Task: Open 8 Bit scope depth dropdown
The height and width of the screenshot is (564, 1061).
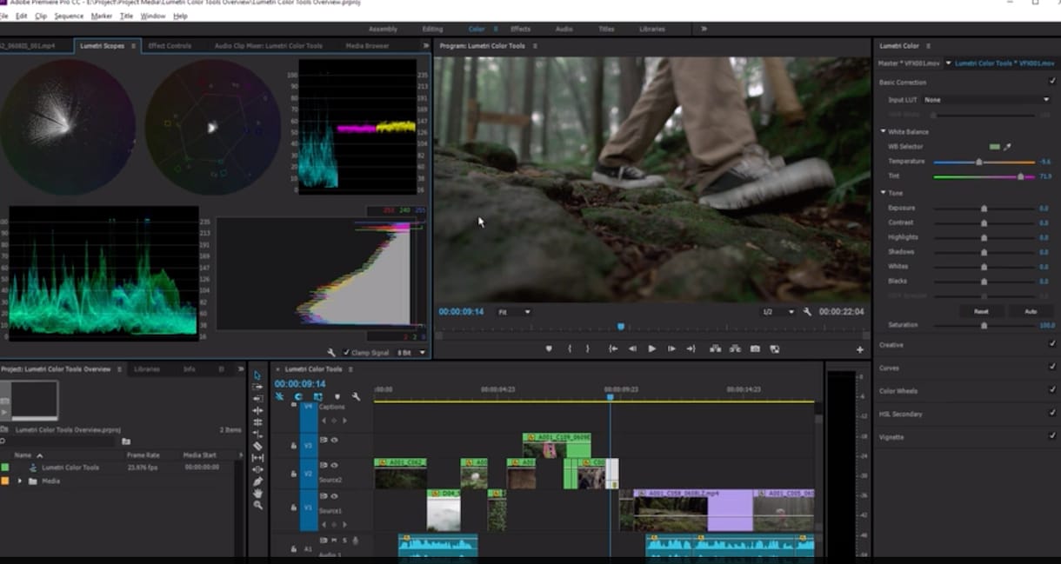Action: pos(412,353)
